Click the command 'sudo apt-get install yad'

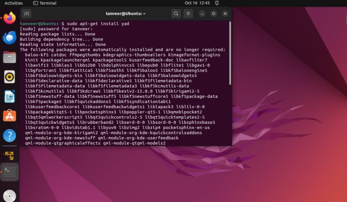click(98, 24)
